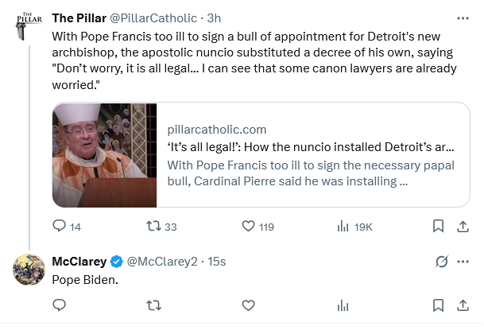Viewport: 484px width, 334px height.
Task: Like The Pillar's tweet
Action: (249, 227)
